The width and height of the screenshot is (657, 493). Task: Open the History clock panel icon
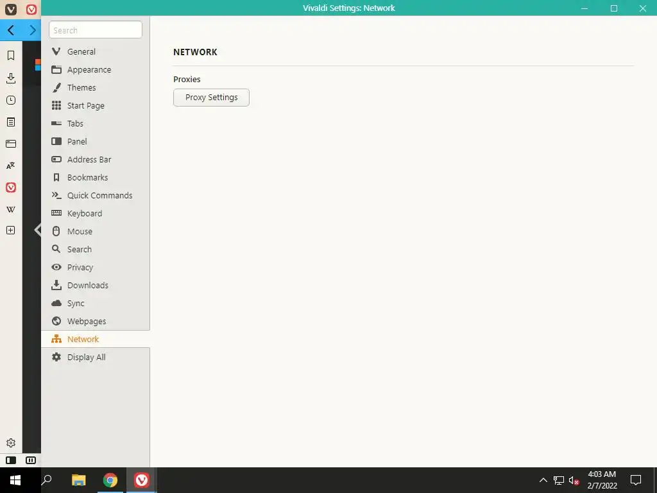click(11, 100)
